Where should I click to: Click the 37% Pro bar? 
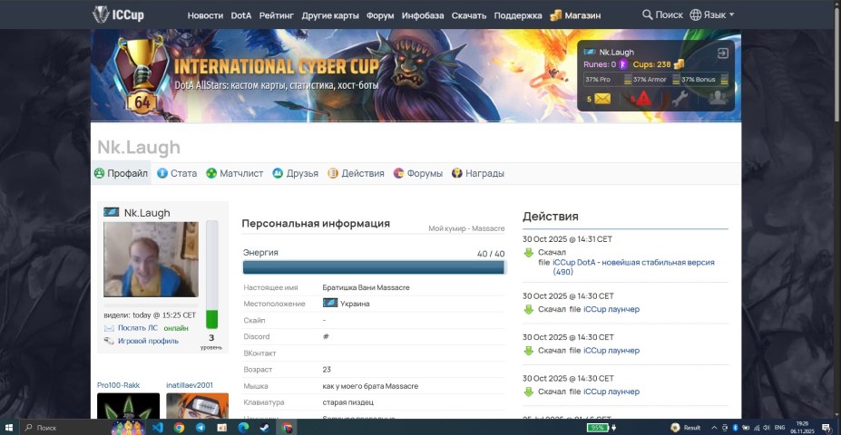[608, 79]
